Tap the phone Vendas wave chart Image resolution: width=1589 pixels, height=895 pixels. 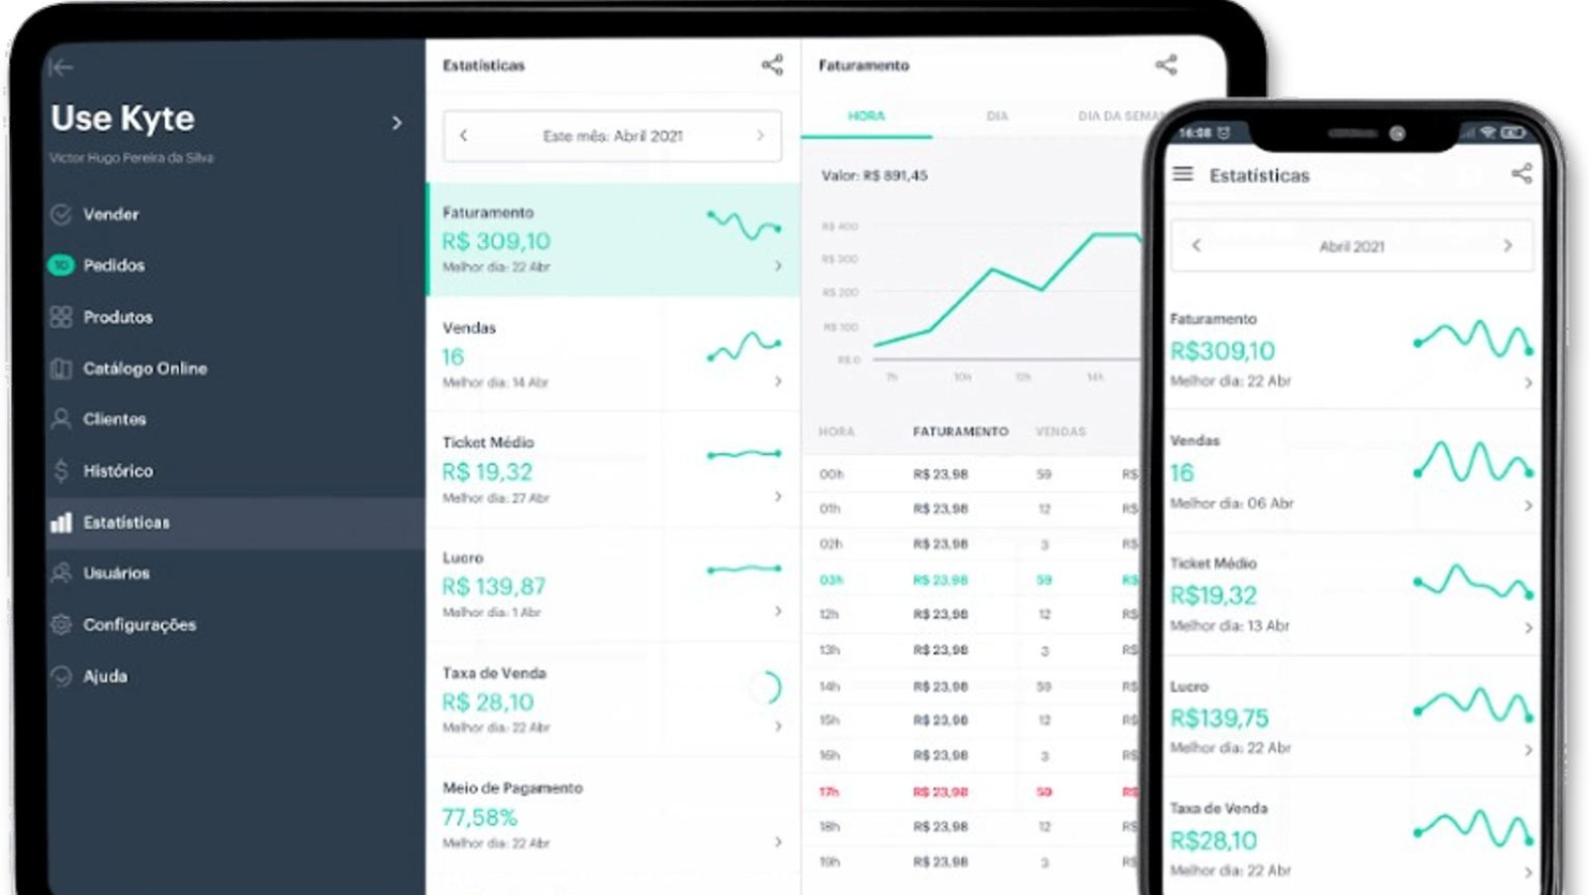[x=1474, y=461]
